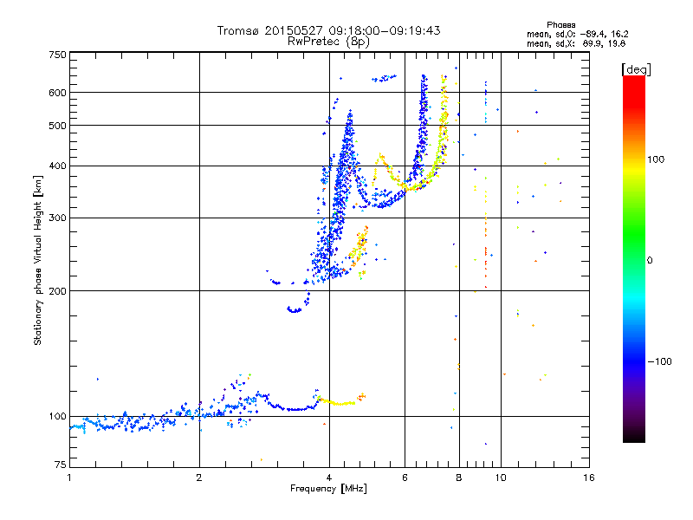Select the "mean, sd,X: 89.9, 19.8" line
Viewport: 693px width, 520px height.
point(576,43)
